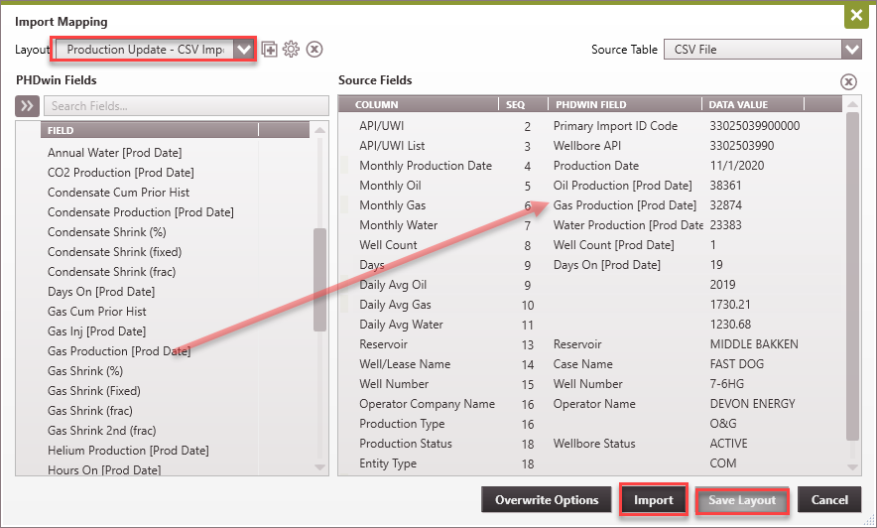Select the Daily Avg Gas source row
The height and width of the screenshot is (528, 877).
pos(591,305)
